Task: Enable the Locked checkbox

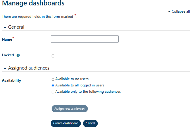Action: tap(53, 56)
